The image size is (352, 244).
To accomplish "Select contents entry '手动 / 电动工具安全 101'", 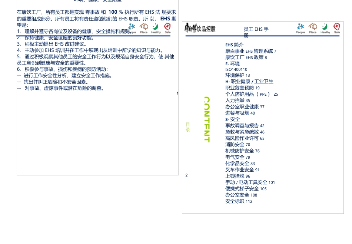I will 250,182.
